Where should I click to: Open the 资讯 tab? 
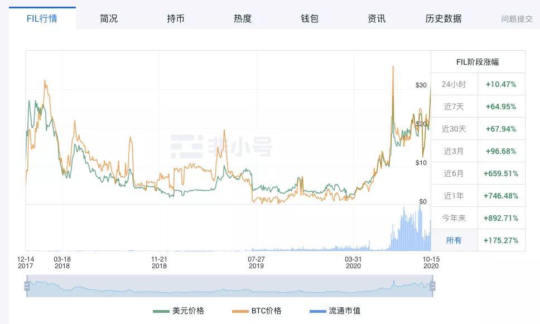(x=377, y=18)
